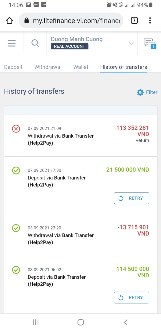Click the browser home icon
Viewport: 161px width, 332px height.
[9, 20]
